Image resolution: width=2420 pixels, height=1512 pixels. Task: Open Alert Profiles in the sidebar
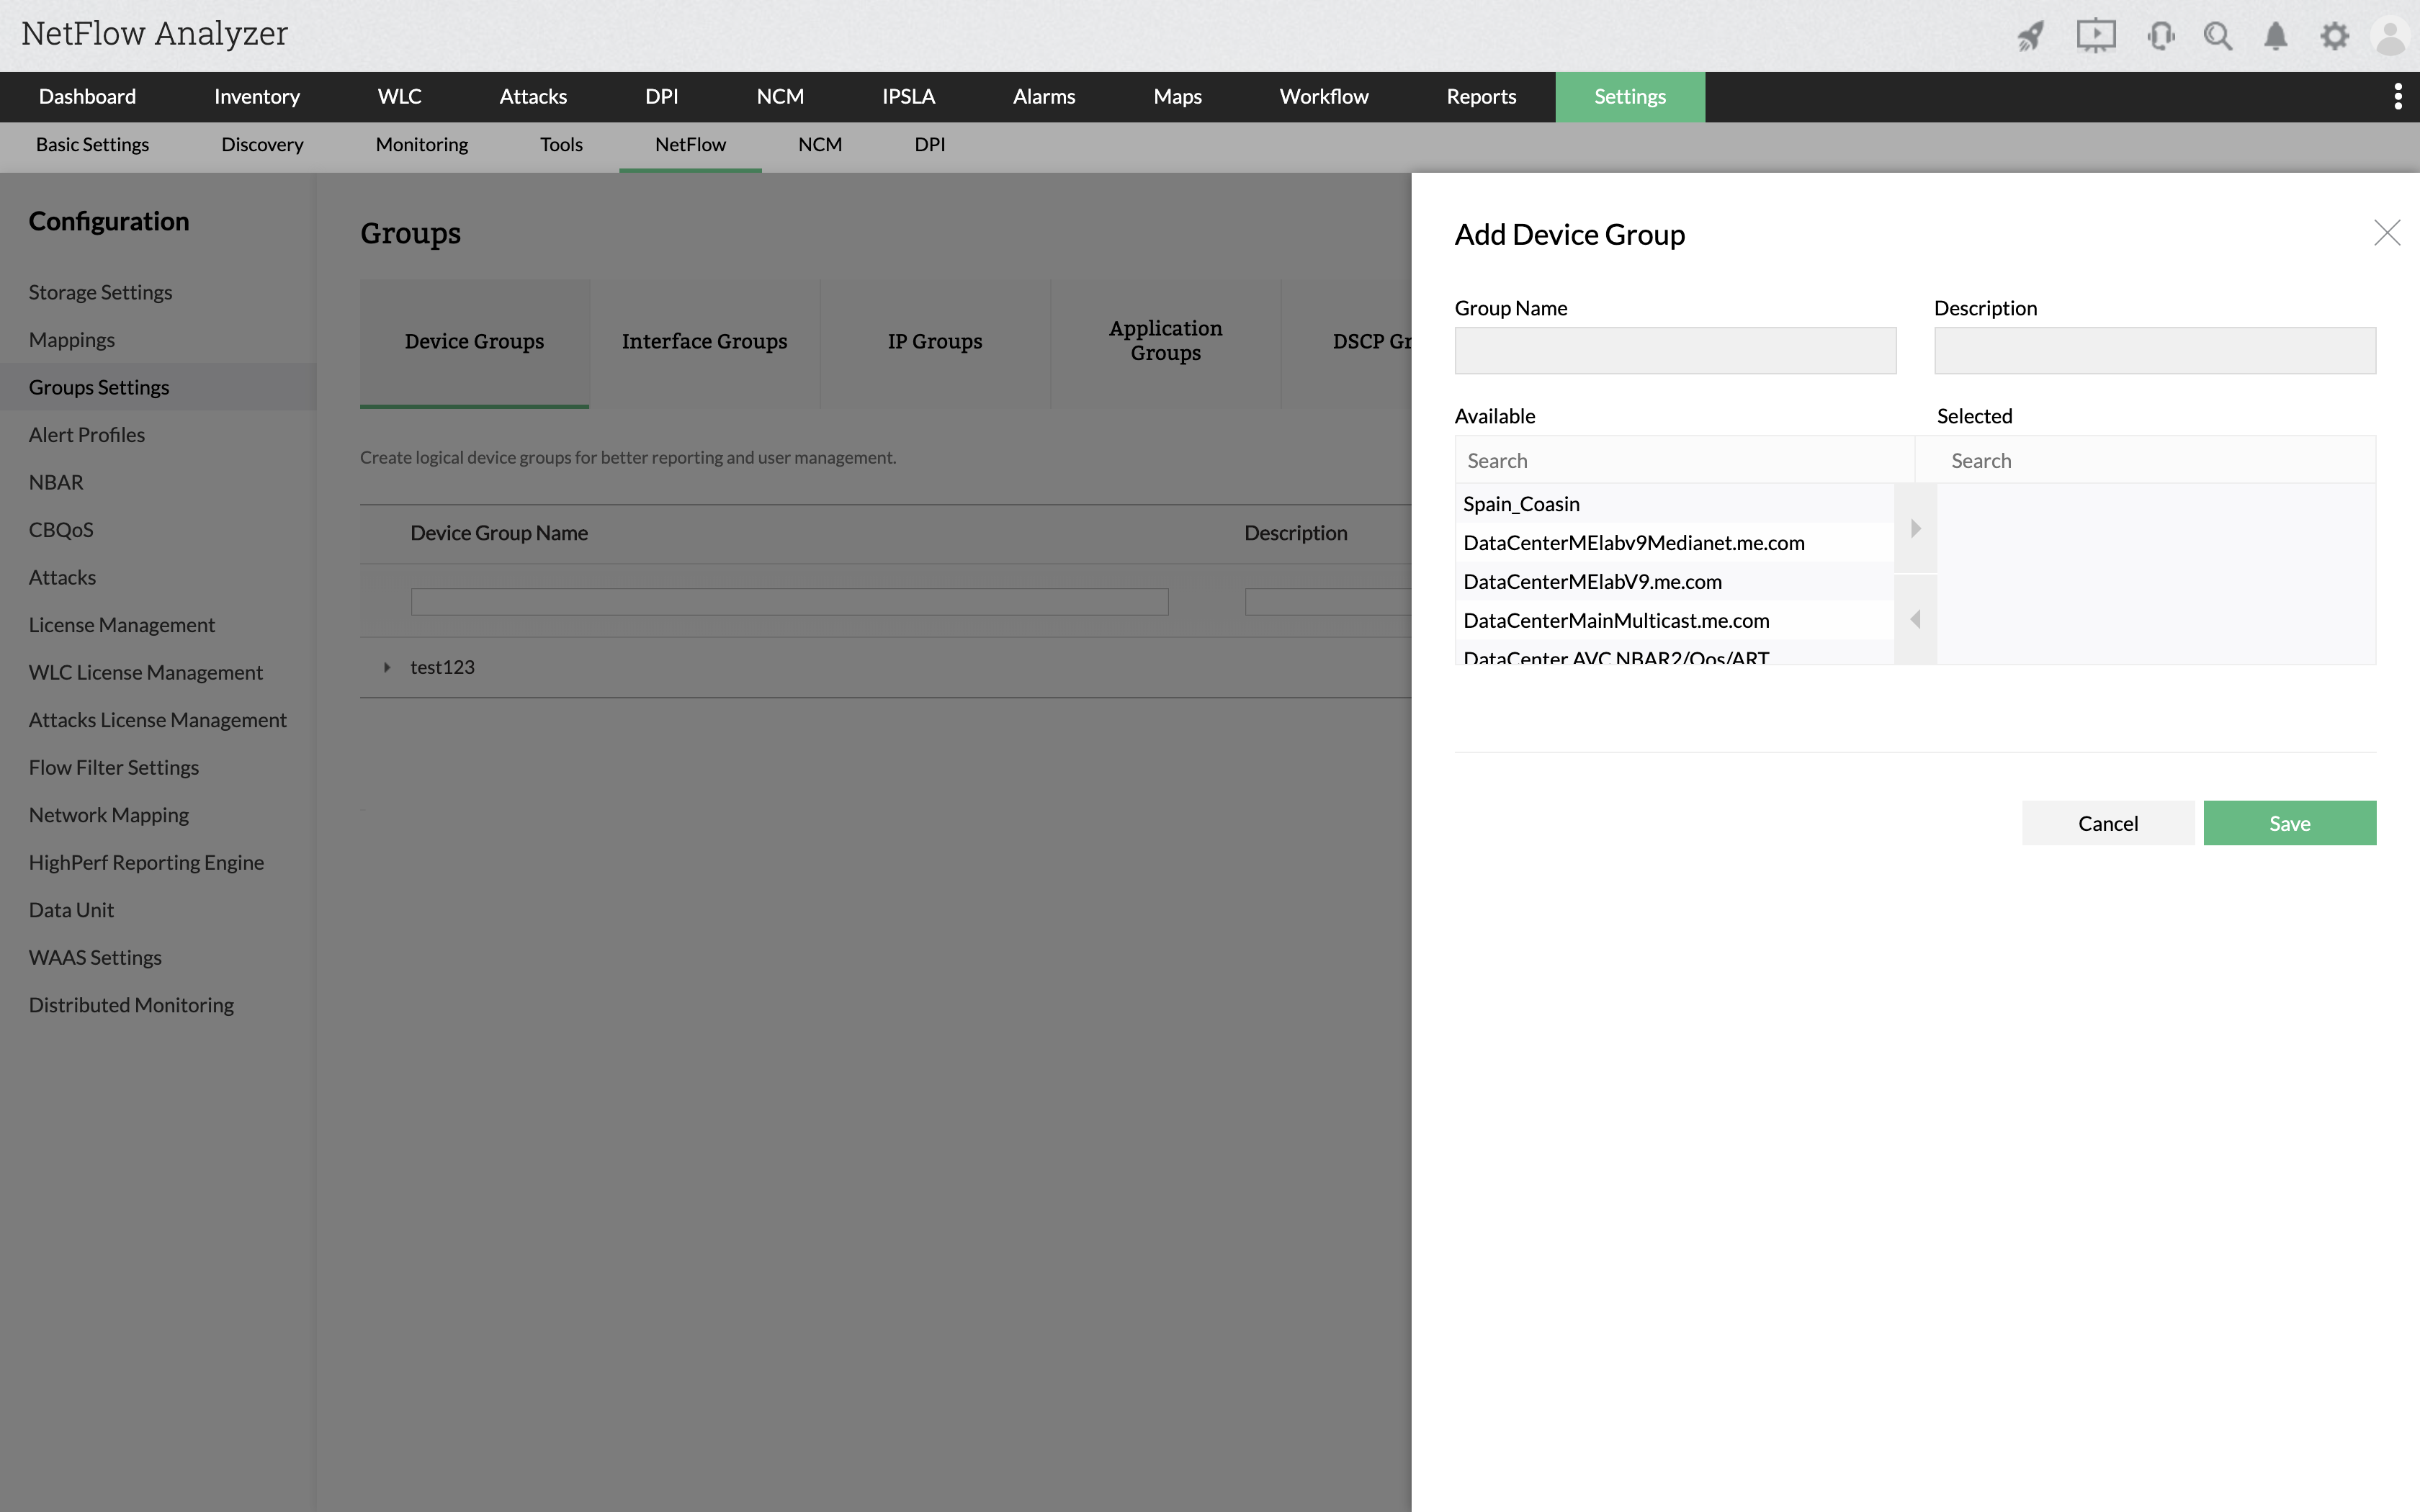pos(87,435)
